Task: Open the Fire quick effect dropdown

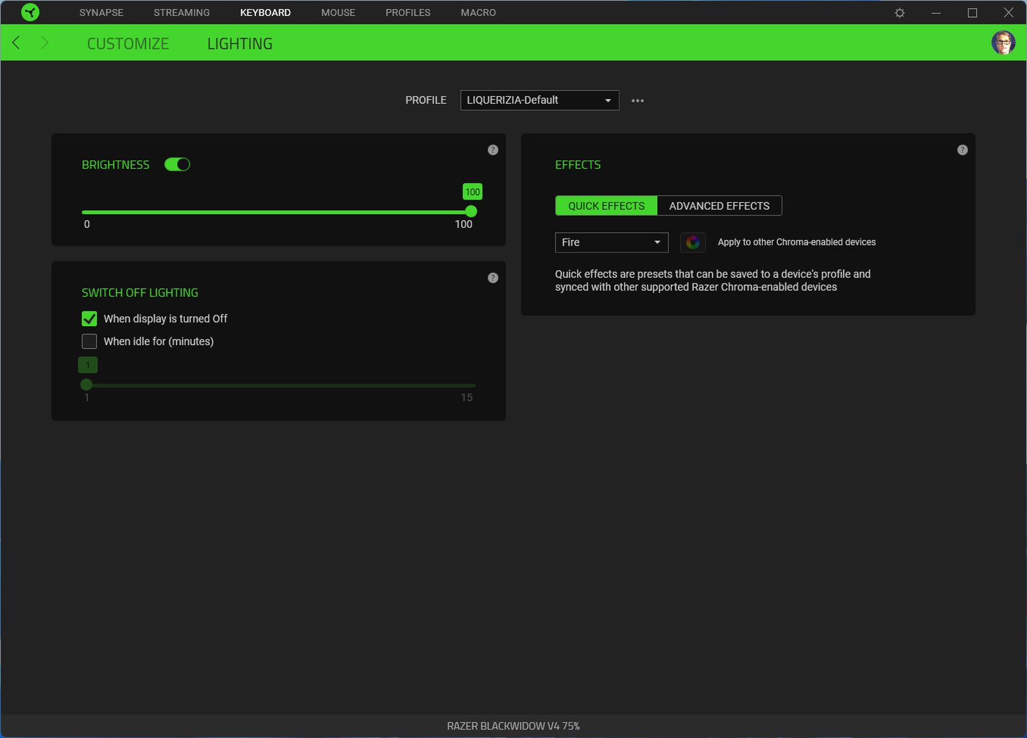Action: 612,243
